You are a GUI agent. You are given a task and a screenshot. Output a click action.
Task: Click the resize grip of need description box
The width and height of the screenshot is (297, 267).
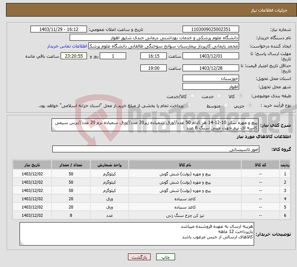click(x=54, y=129)
